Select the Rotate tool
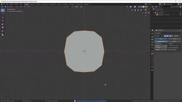 click(x=3, y=21)
